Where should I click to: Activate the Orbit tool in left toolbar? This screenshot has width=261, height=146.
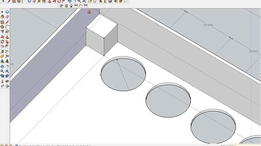point(2,67)
